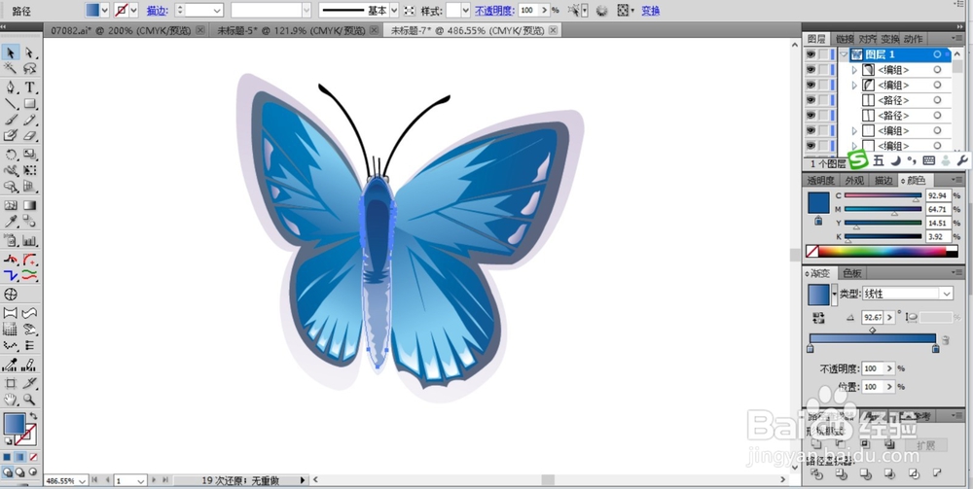Select the Pencil tool
The image size is (973, 489).
click(x=29, y=120)
